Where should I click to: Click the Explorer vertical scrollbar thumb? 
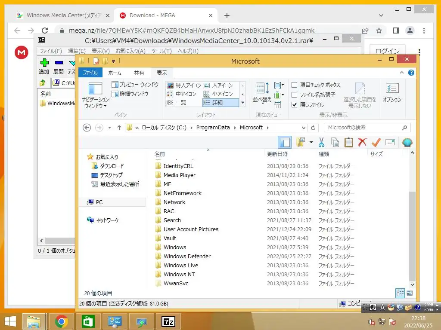click(x=412, y=236)
